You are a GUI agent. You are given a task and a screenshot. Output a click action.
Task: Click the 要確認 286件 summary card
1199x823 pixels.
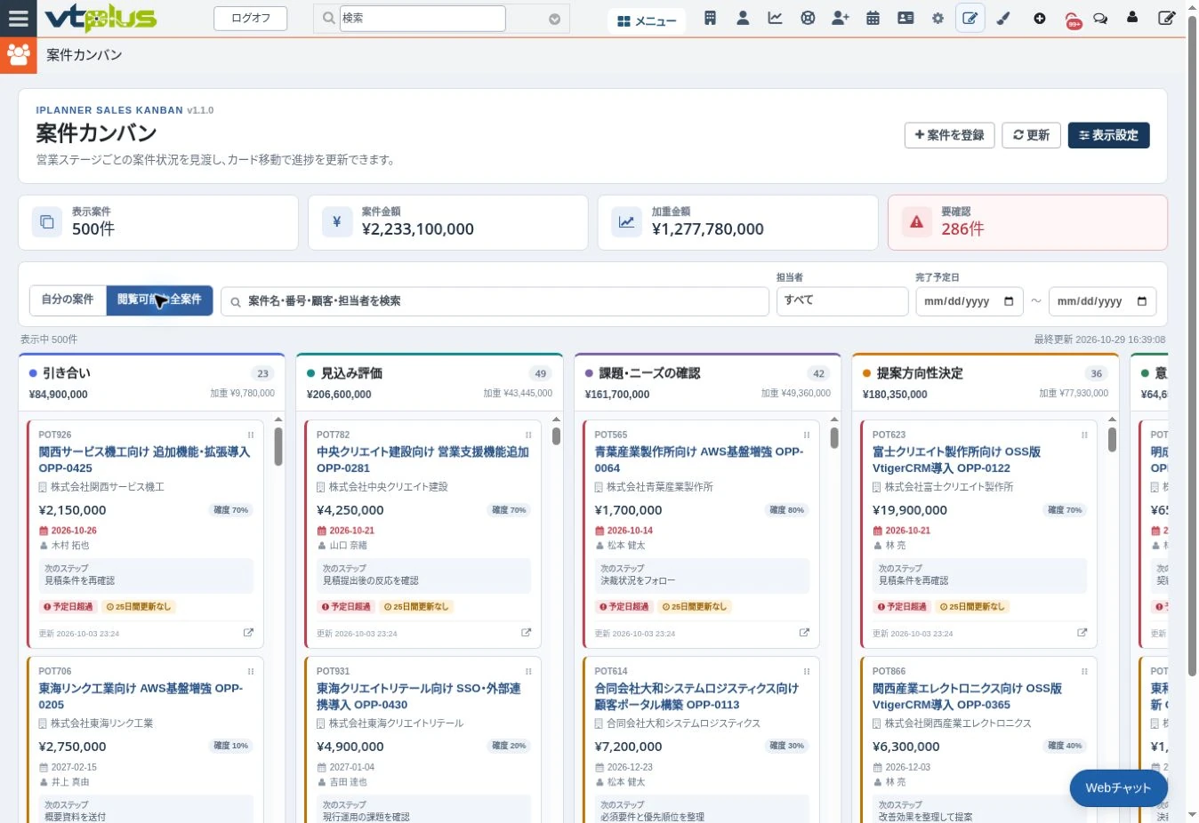coord(1027,222)
